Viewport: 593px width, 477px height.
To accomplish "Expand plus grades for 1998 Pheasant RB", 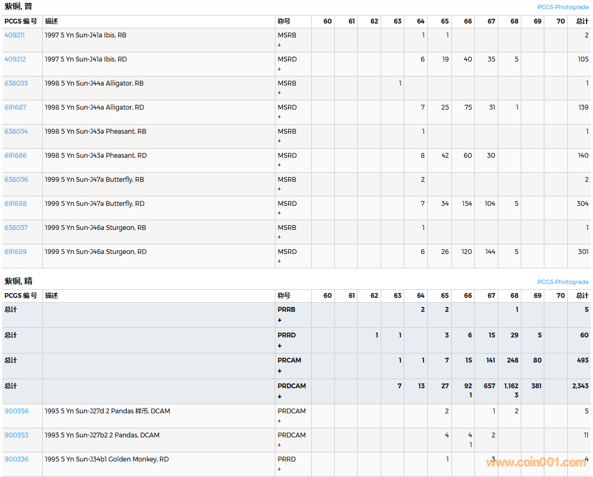I will click(x=279, y=141).
